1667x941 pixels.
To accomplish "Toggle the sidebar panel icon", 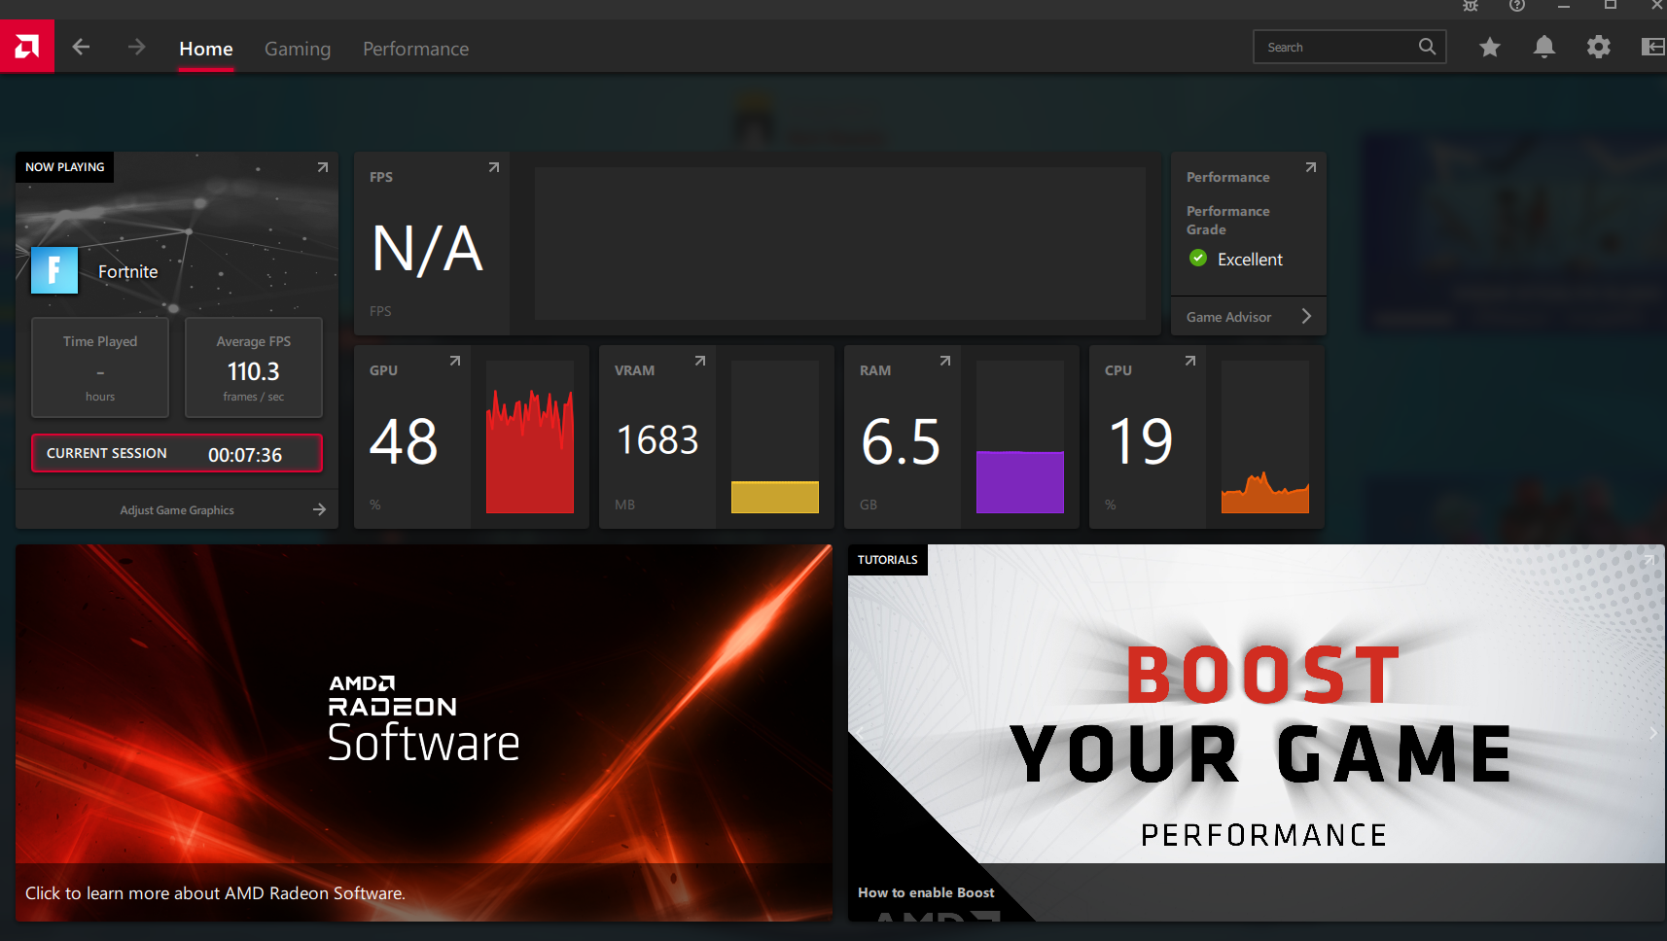I will 1653,47.
